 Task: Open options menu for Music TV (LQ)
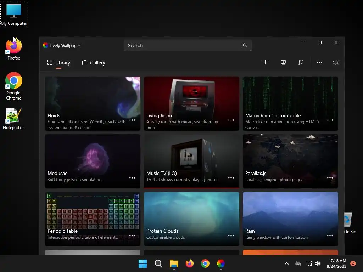[x=231, y=178]
